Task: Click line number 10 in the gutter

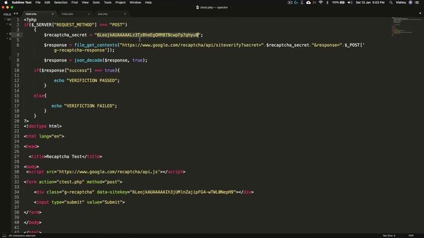Action: (17, 71)
